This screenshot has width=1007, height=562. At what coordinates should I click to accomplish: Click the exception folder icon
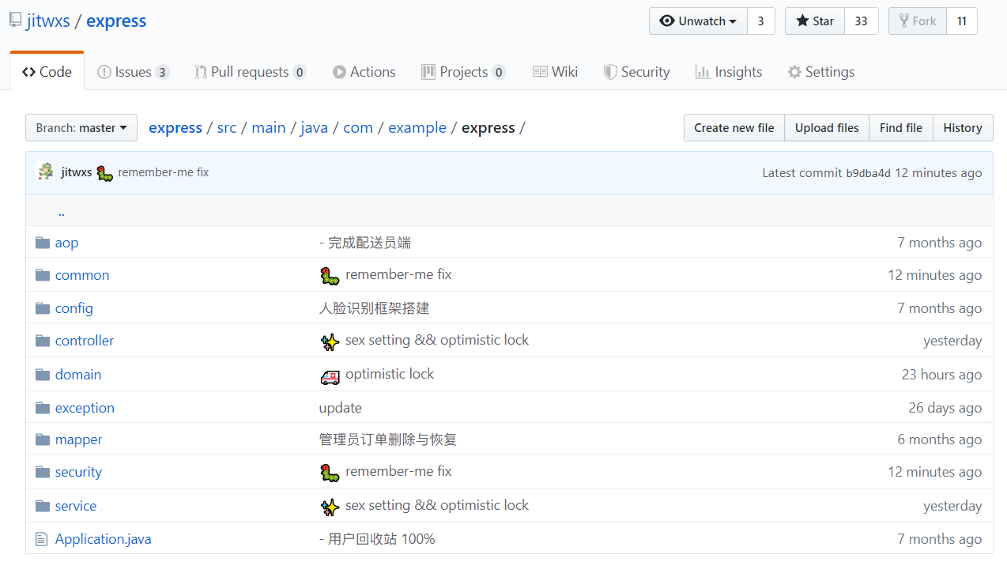click(43, 408)
